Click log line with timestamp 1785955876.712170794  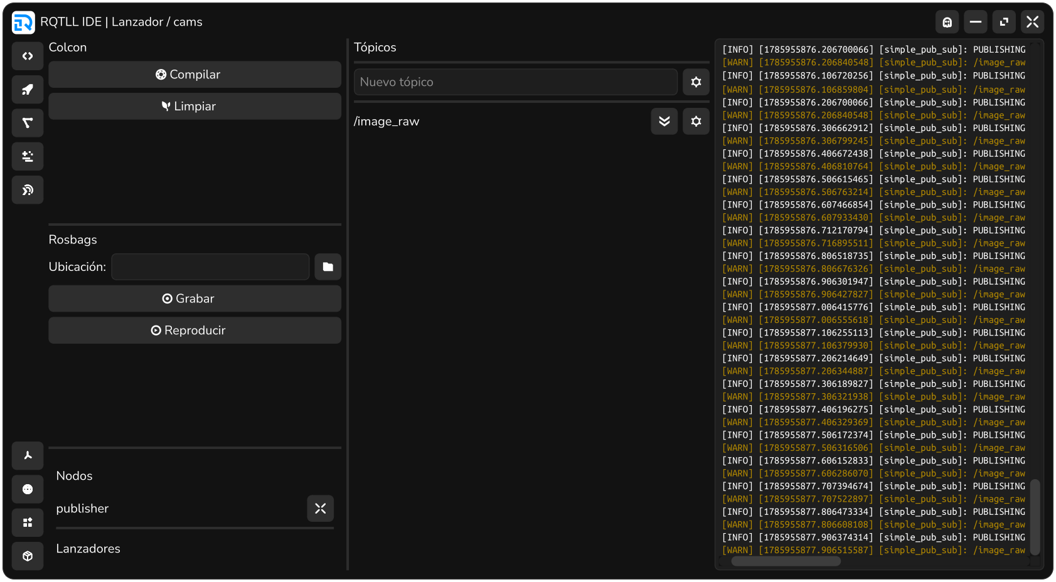click(x=874, y=230)
